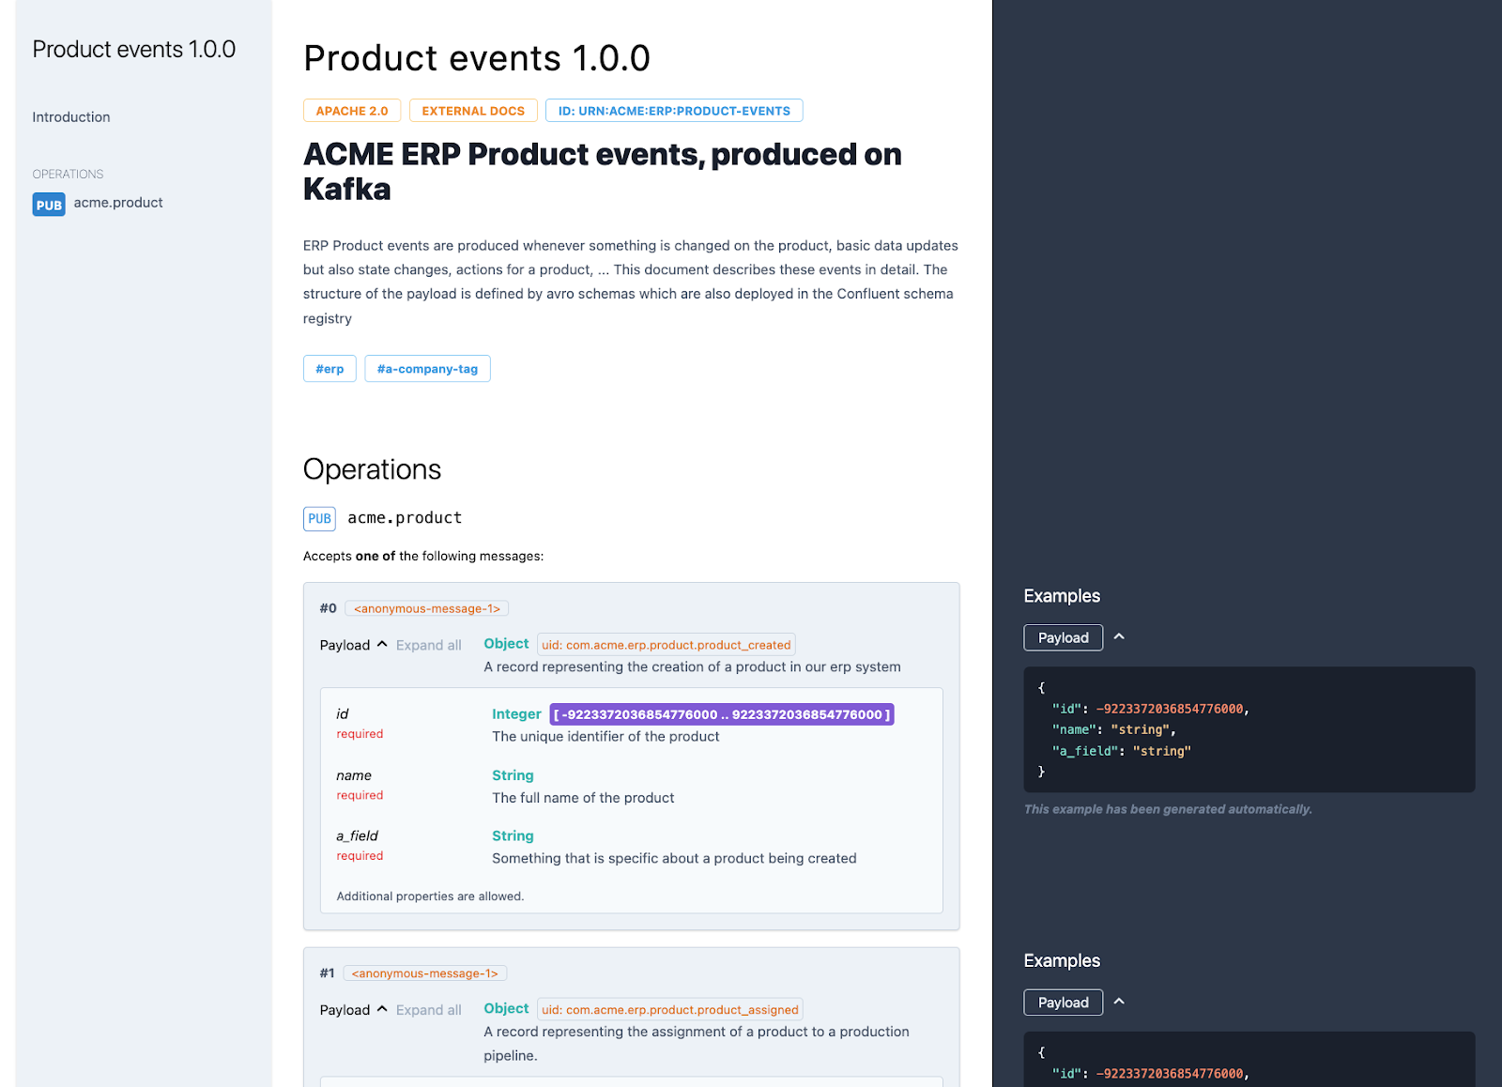
Task: Click the first Payload examples button
Action: (1064, 638)
